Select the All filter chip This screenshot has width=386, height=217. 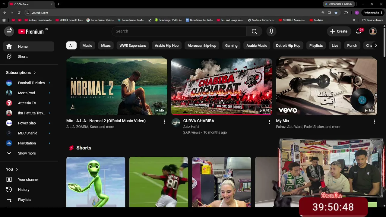tap(71, 46)
